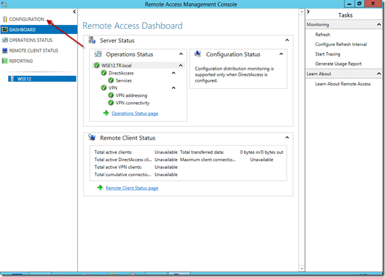The width and height of the screenshot is (385, 277).
Task: Click the Reporting icon in sidebar
Action: (x=5, y=61)
